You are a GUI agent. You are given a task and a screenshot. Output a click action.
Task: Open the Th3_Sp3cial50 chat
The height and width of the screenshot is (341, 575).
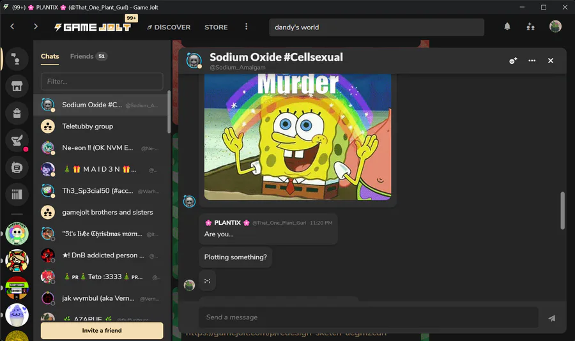pyautogui.click(x=100, y=191)
